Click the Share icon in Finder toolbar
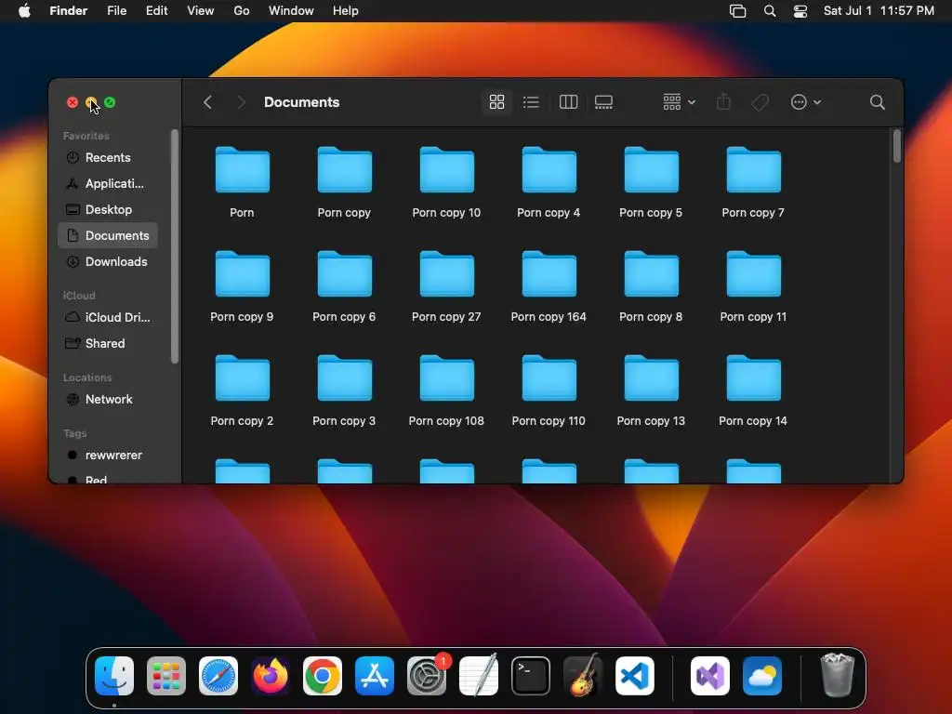The width and height of the screenshot is (952, 714). pos(723,102)
